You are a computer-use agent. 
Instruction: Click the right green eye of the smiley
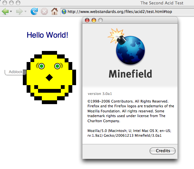coord(57,66)
